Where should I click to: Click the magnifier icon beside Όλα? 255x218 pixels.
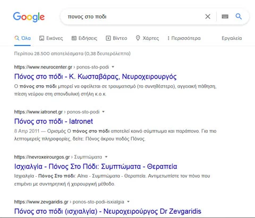coord(17,38)
